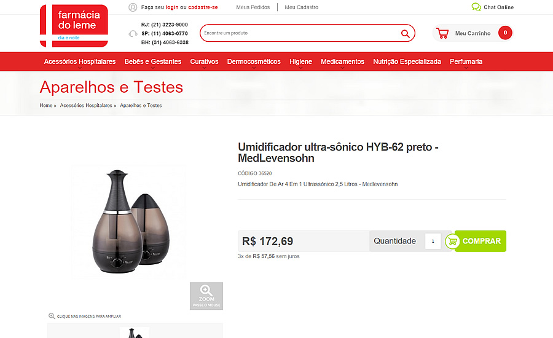Click the cadastre-se link
This screenshot has height=338, width=553.
(203, 7)
